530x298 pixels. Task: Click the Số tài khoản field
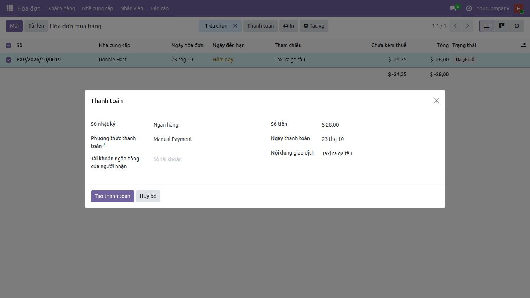(x=206, y=159)
